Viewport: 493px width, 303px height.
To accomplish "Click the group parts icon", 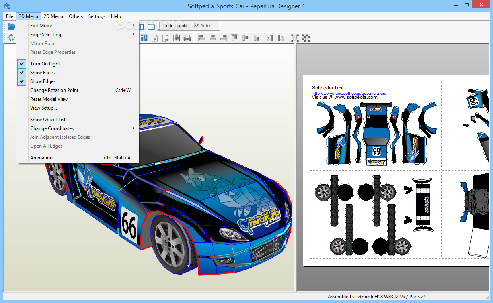I will click(x=295, y=38).
